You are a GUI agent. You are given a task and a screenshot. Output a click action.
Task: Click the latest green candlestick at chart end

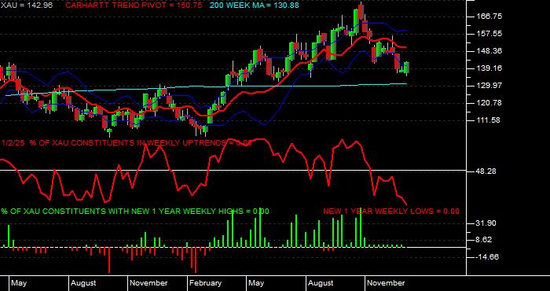point(406,68)
